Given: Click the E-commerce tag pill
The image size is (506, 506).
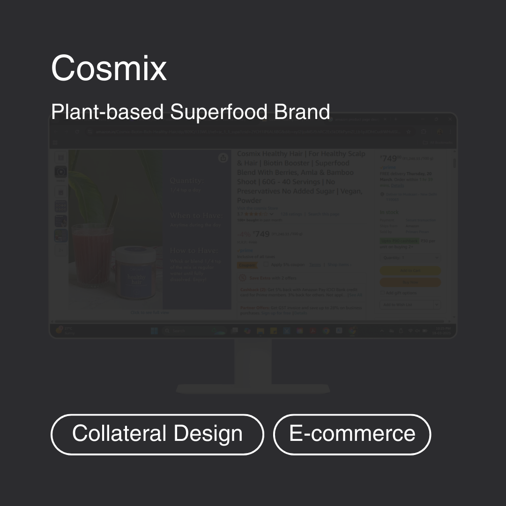Looking at the screenshot, I should (x=352, y=434).
